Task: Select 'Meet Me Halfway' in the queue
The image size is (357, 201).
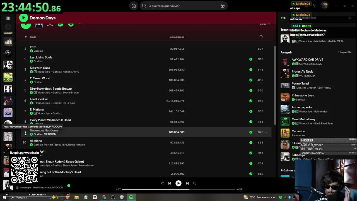Action: pos(303,119)
